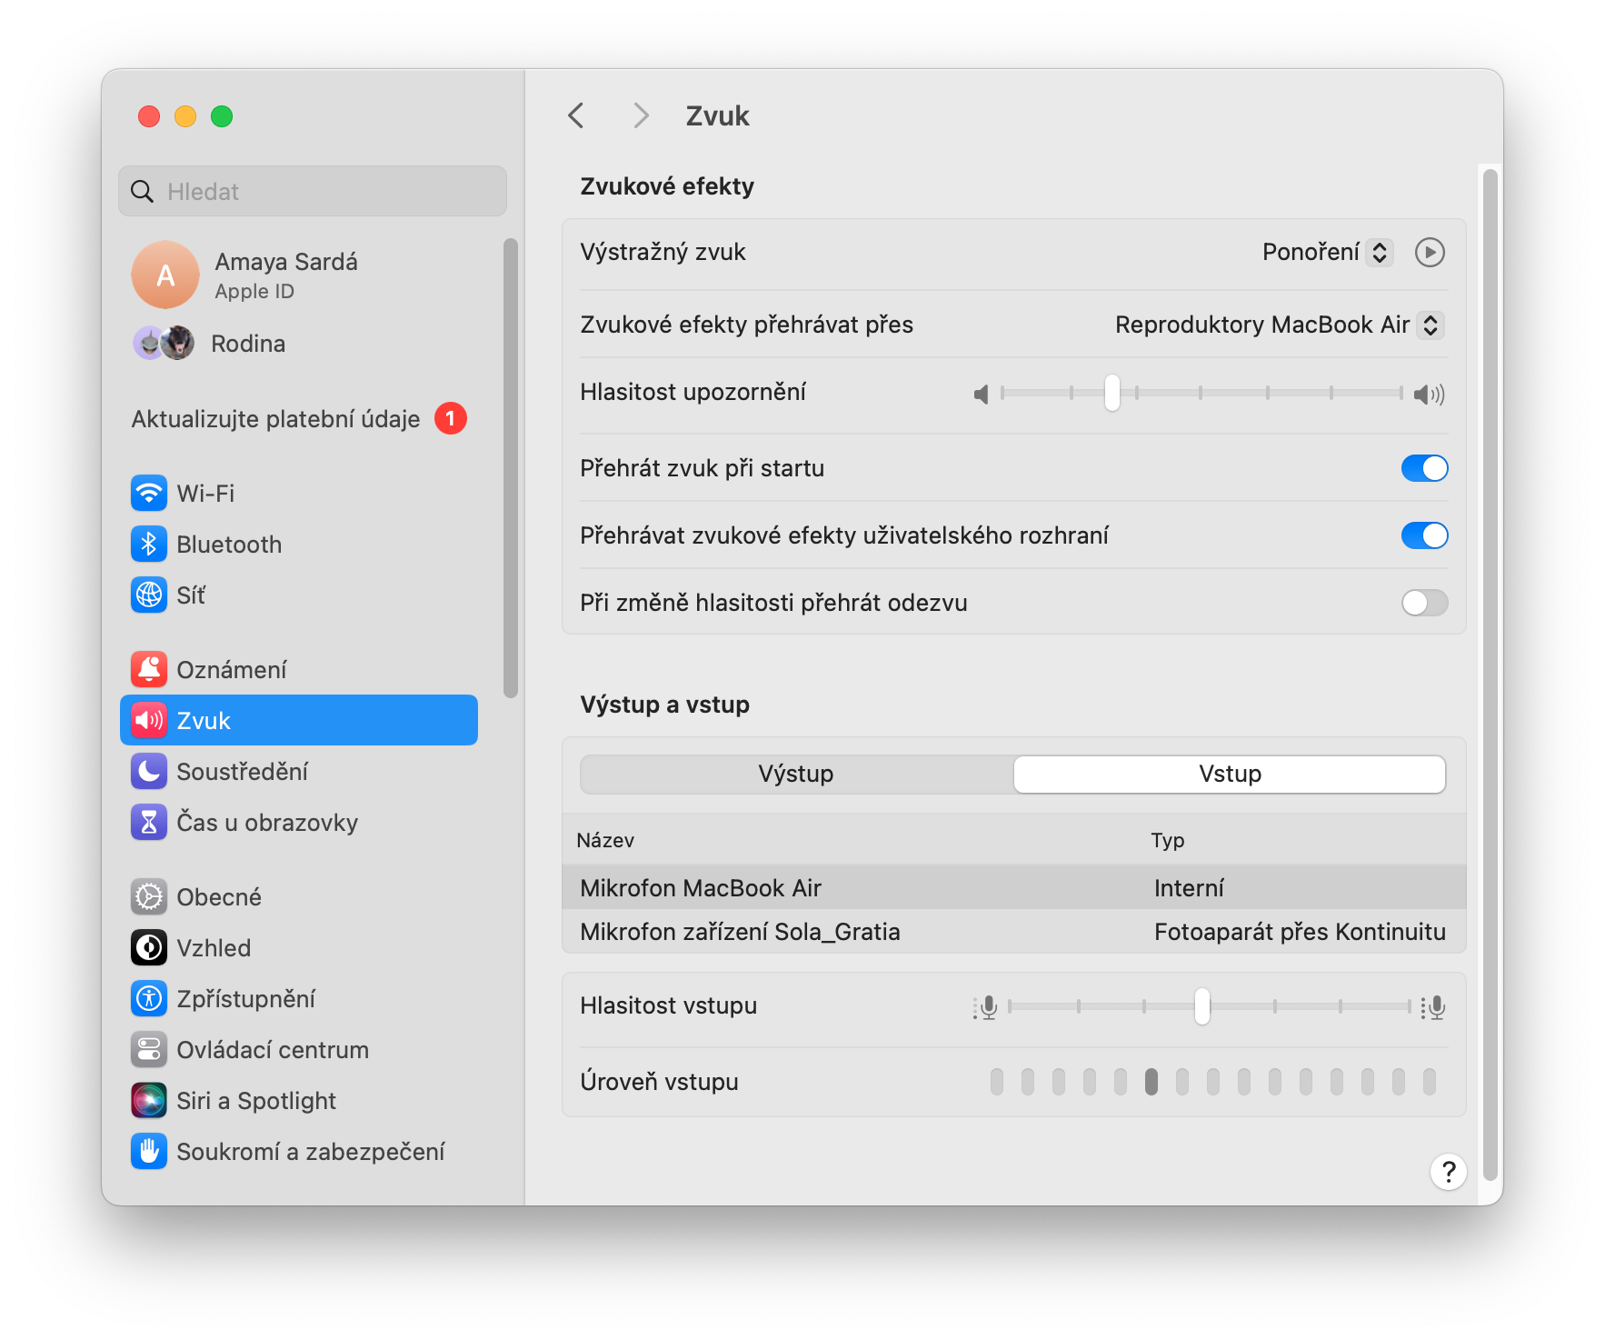
Task: Click the main pane vertical scrollbar
Action: [x=1490, y=675]
